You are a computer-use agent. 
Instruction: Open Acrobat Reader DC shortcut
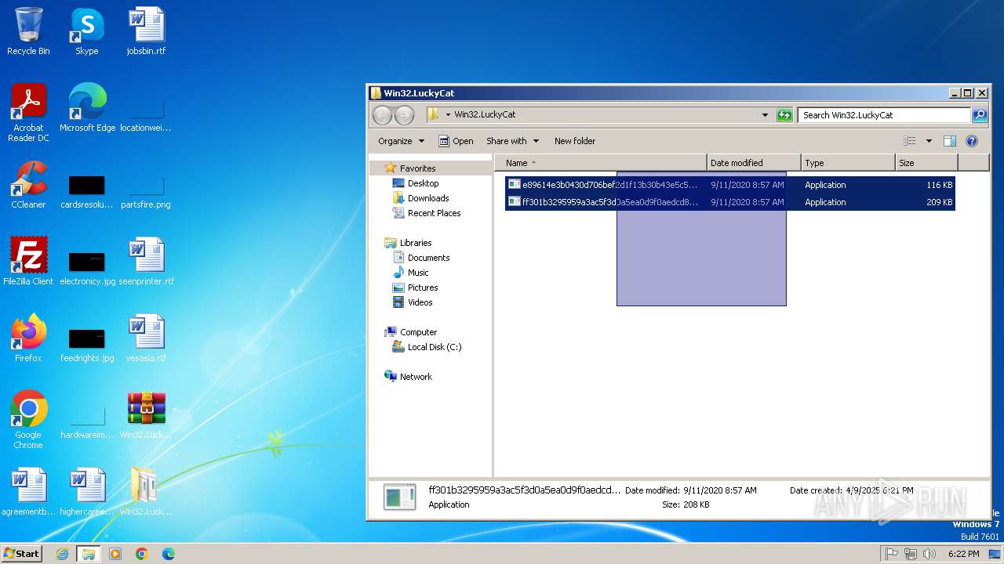click(28, 113)
